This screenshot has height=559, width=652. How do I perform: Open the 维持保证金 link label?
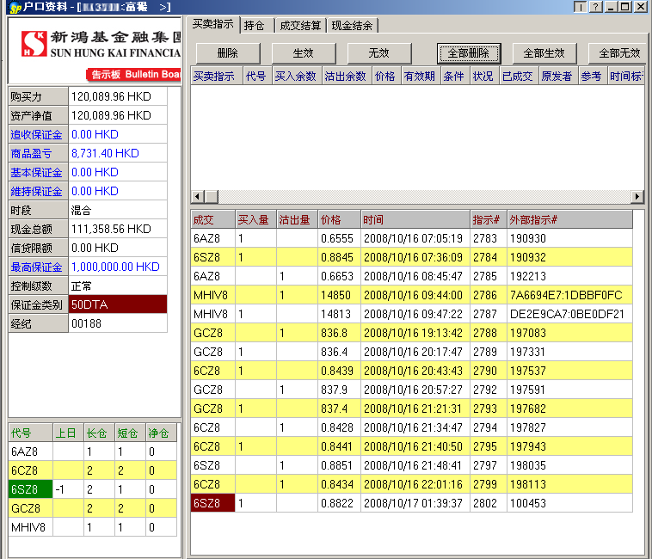[x=37, y=191]
